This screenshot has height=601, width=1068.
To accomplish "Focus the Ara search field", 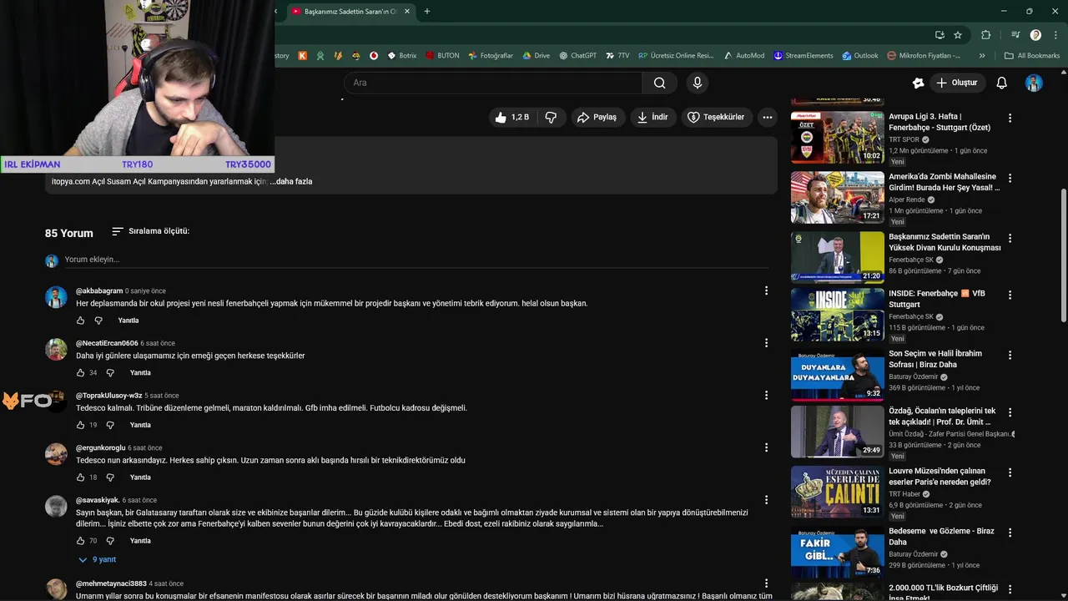I will click(493, 83).
